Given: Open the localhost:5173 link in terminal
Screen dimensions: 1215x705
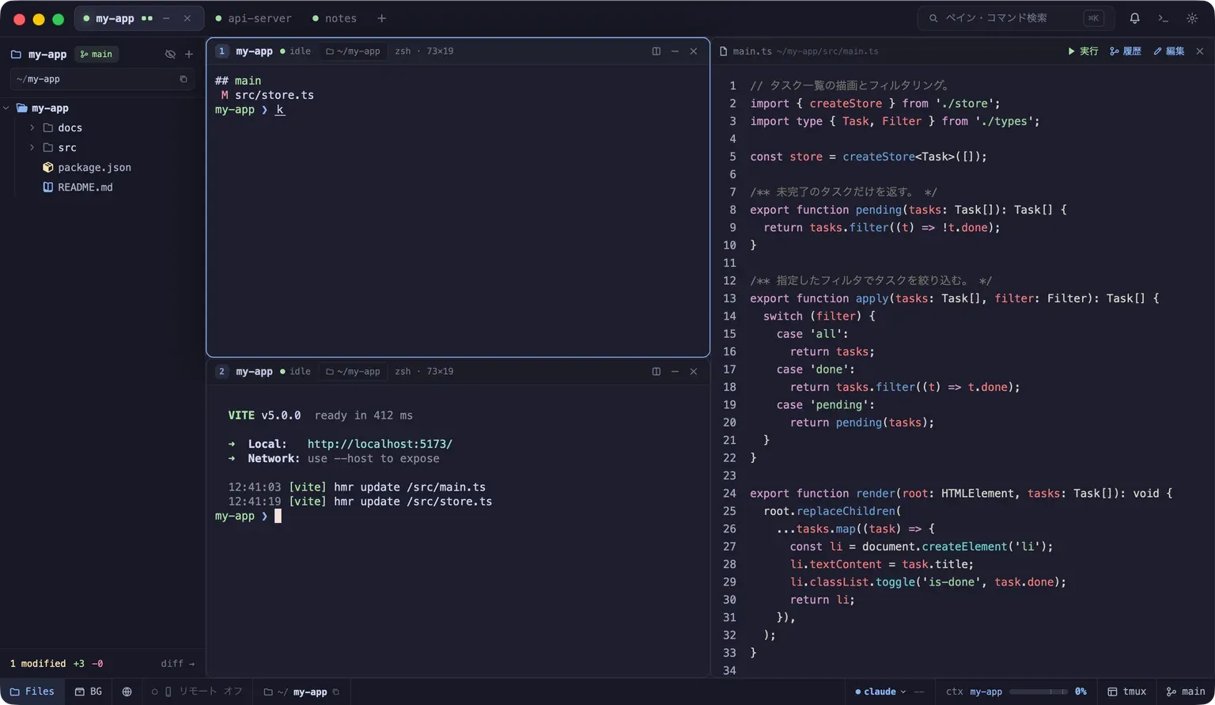Looking at the screenshot, I should pyautogui.click(x=380, y=444).
